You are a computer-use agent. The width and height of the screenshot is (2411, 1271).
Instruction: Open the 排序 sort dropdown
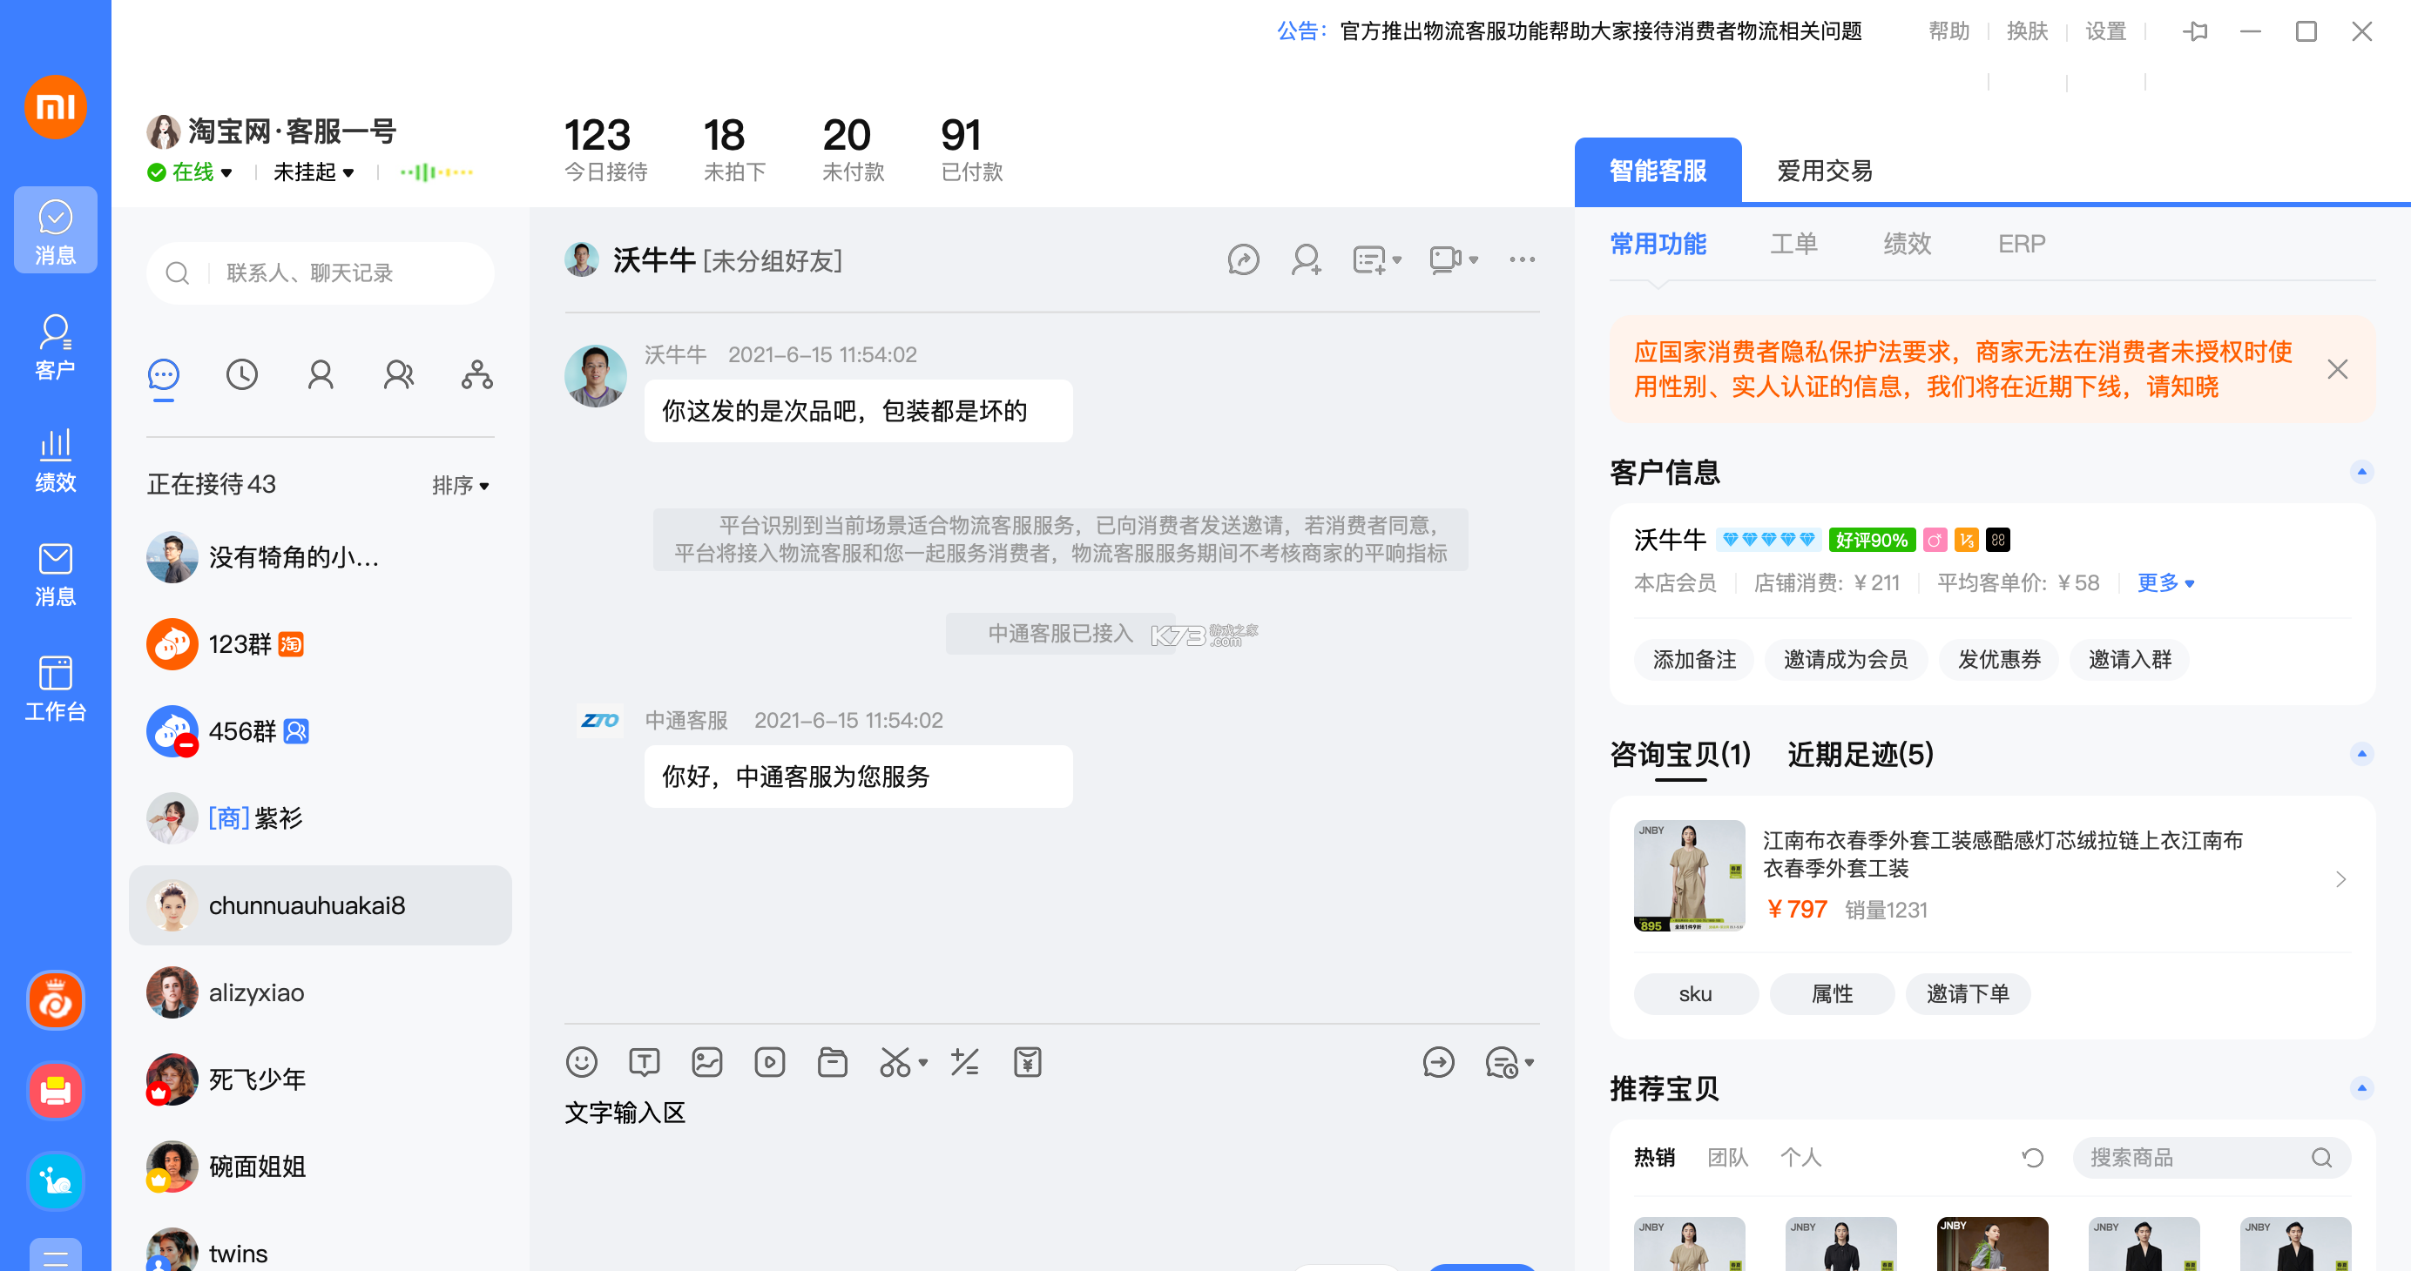click(x=461, y=486)
